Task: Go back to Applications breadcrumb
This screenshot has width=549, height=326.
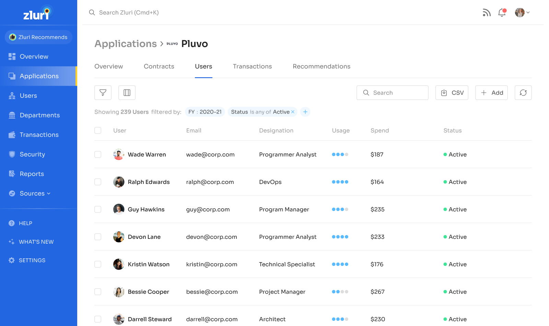Action: pos(126,44)
